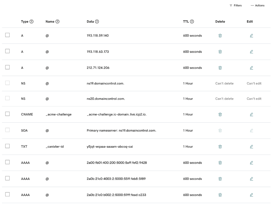272x206 pixels.
Task: Edit the CNAME _acme-challenge record
Action: (x=251, y=114)
